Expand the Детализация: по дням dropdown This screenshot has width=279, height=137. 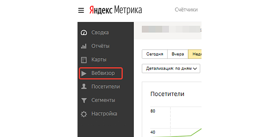point(171,68)
